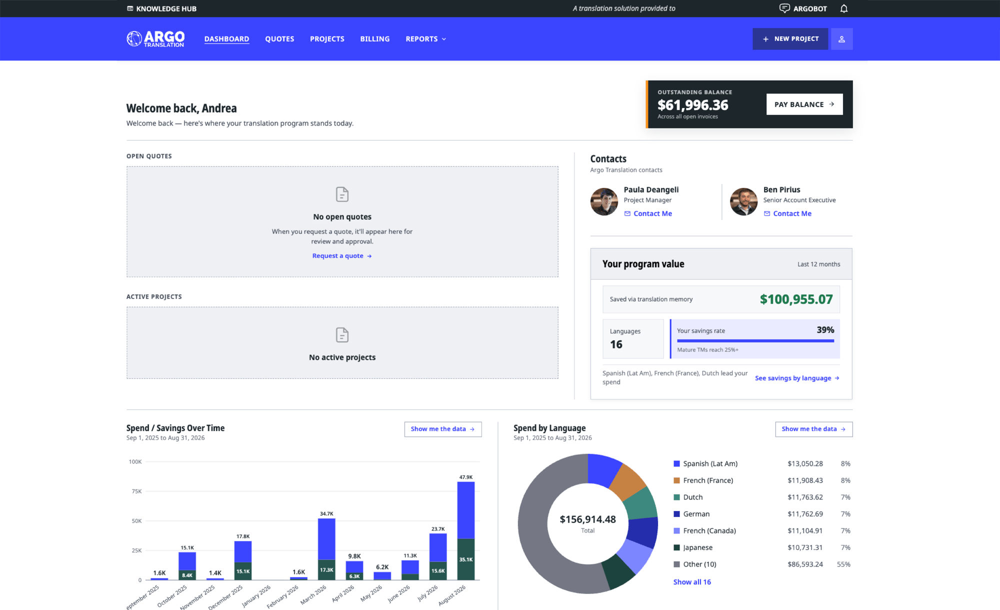Click the Pay Balance button
Screen dimensions: 1000x610
pyautogui.click(x=804, y=104)
